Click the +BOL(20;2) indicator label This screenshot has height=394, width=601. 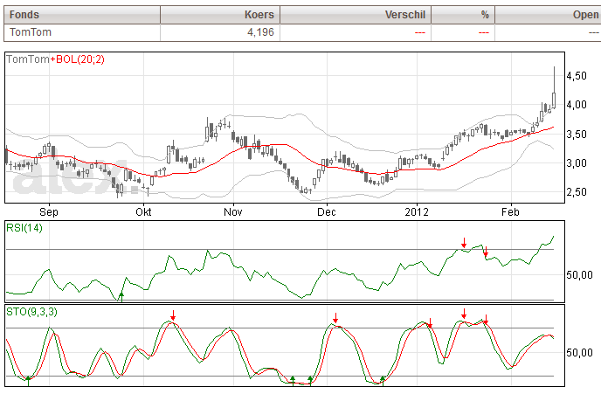click(x=77, y=59)
